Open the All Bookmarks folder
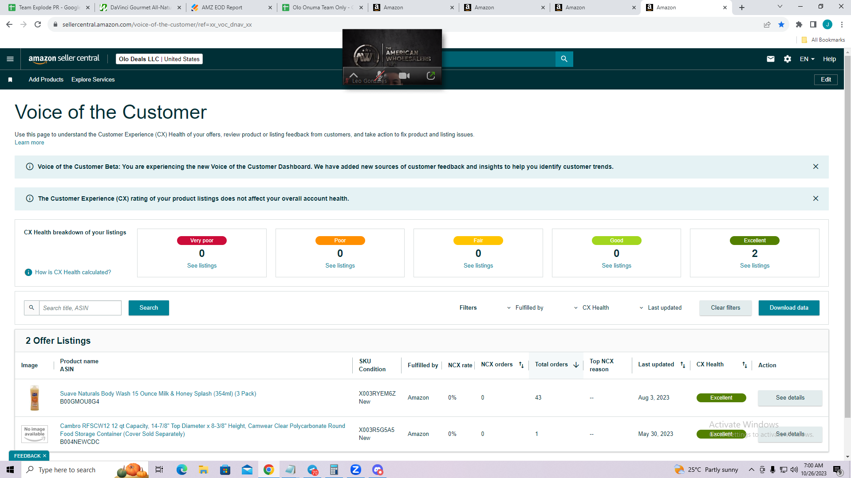This screenshot has height=478, width=851. pos(823,40)
